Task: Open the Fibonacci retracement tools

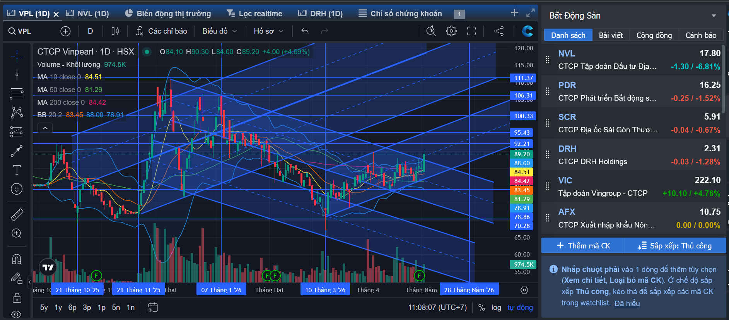Action: click(17, 93)
